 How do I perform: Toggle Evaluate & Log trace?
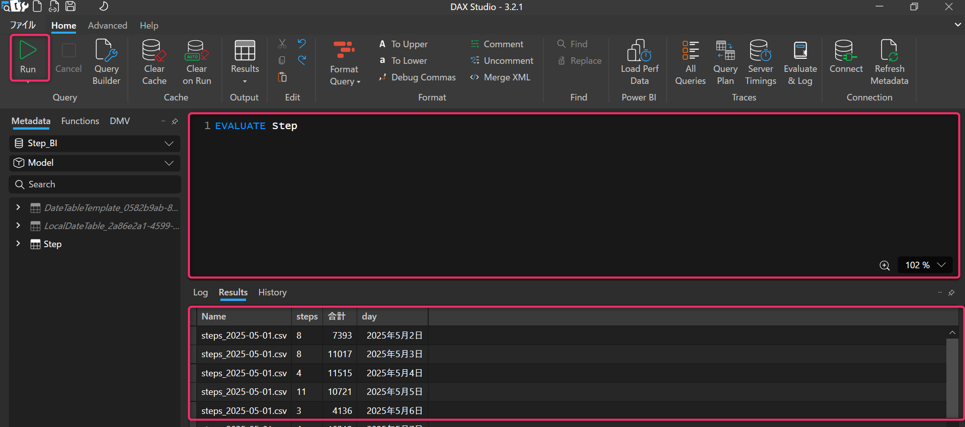800,62
